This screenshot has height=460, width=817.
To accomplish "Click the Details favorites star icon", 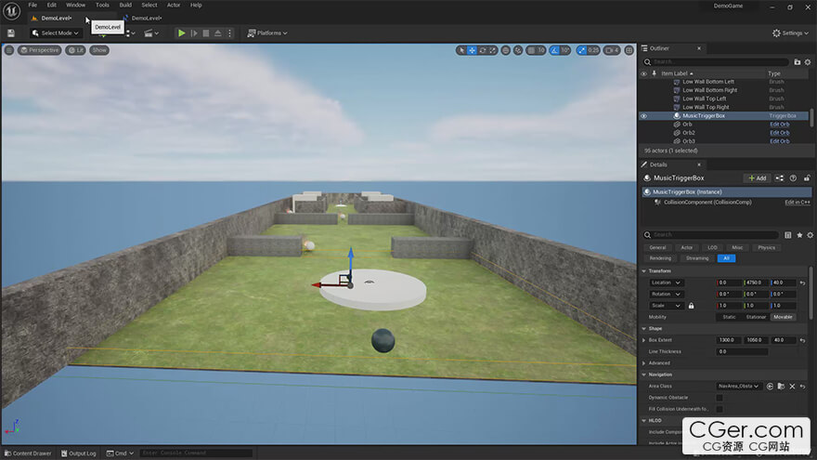I will [x=799, y=235].
